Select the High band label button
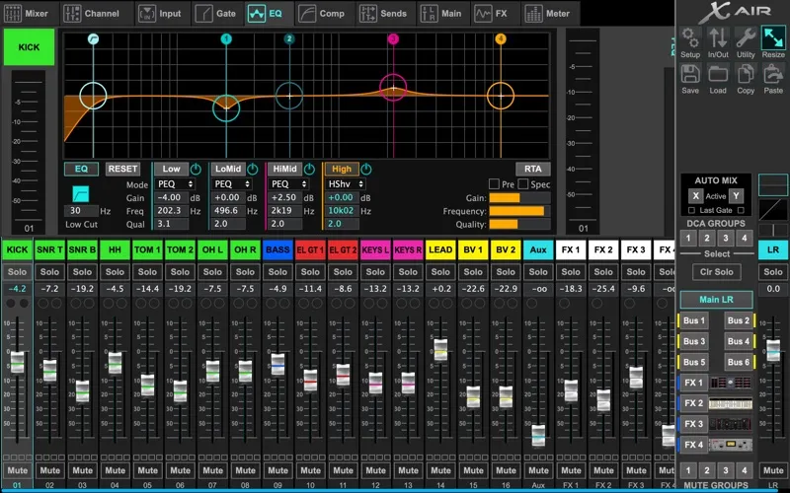The image size is (790, 493). (x=342, y=169)
